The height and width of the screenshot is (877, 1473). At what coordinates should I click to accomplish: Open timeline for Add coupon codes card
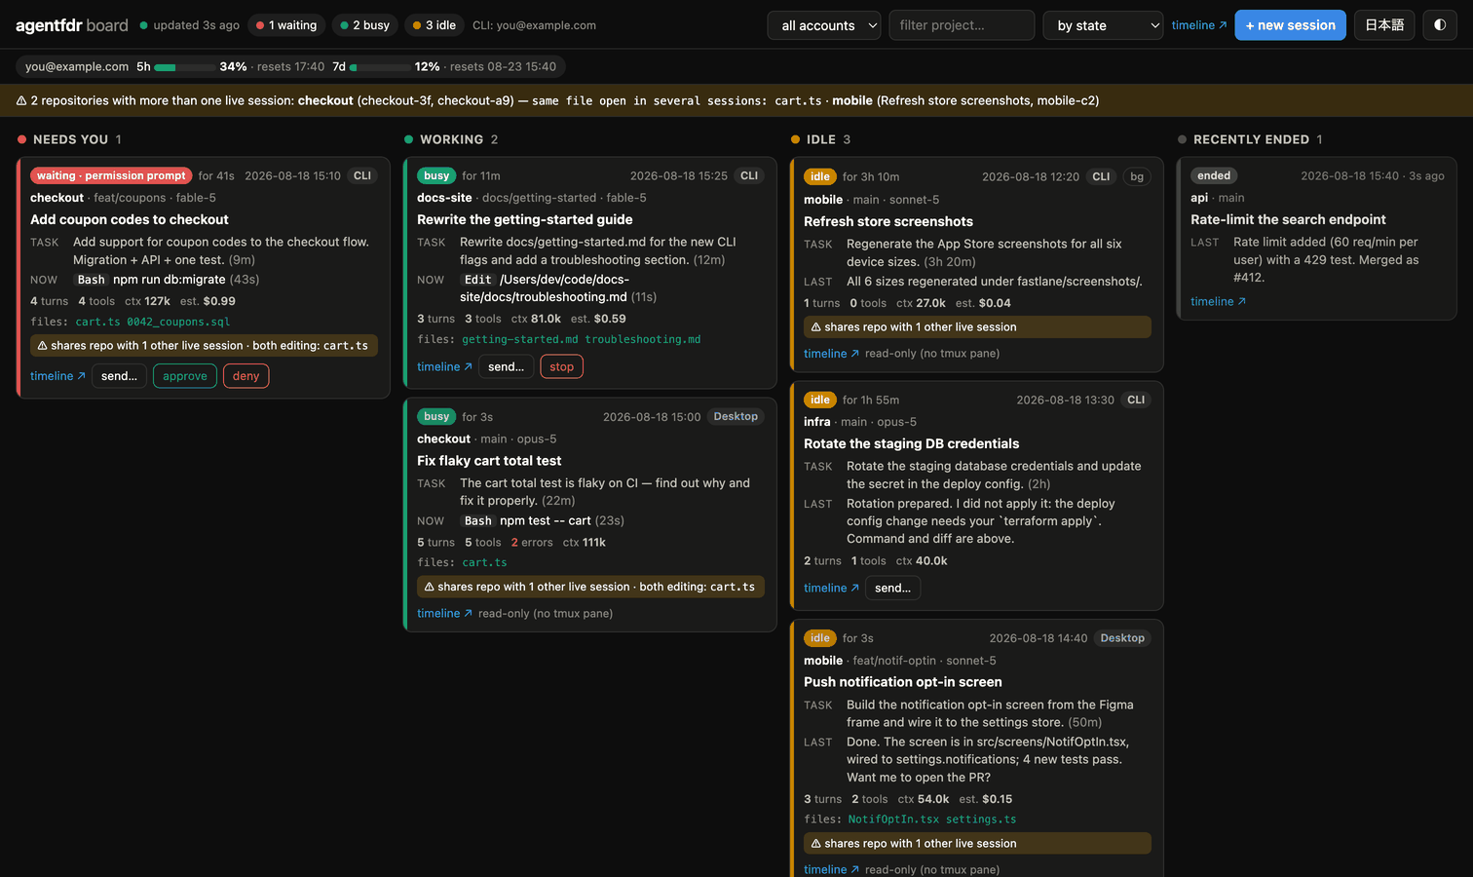57,376
